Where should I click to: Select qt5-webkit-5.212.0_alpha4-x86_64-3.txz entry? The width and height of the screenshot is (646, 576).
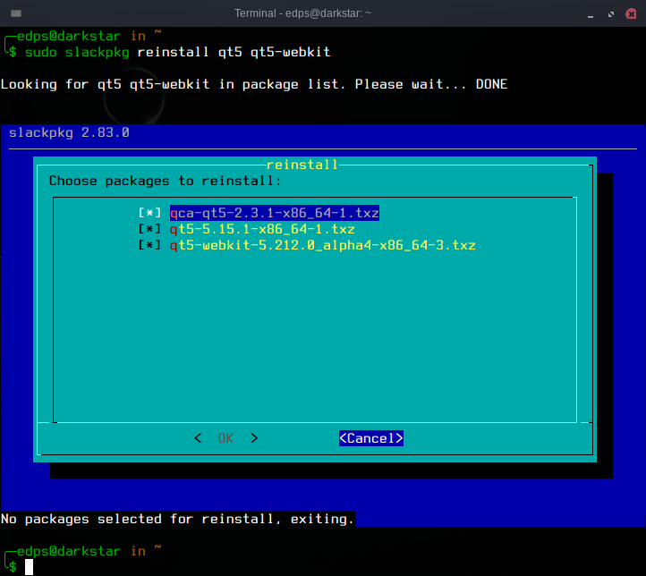point(323,245)
